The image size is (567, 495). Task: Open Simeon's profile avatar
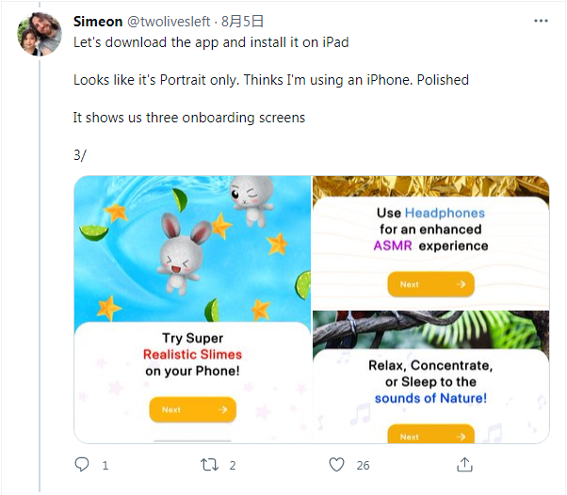40,36
